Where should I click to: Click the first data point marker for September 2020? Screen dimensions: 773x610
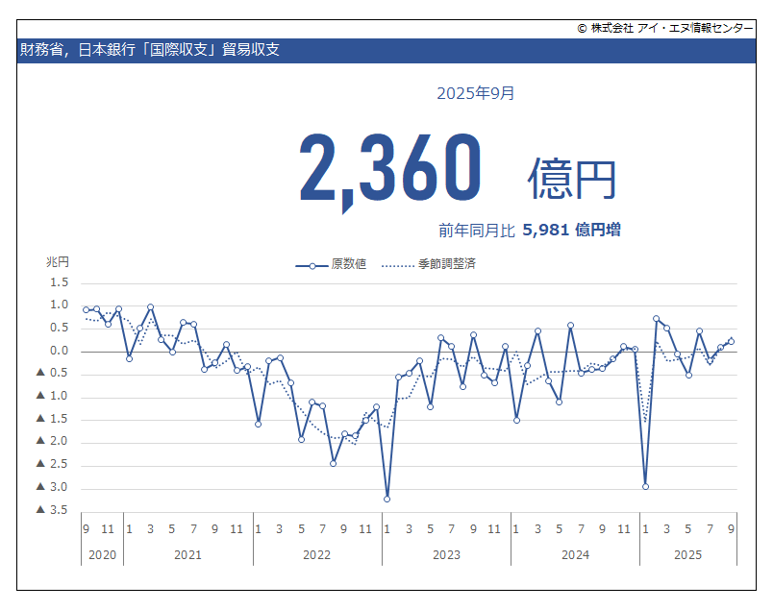pyautogui.click(x=85, y=309)
